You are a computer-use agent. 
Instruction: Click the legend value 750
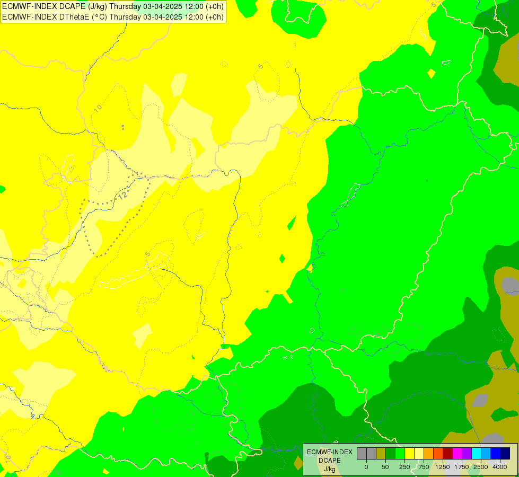click(424, 467)
